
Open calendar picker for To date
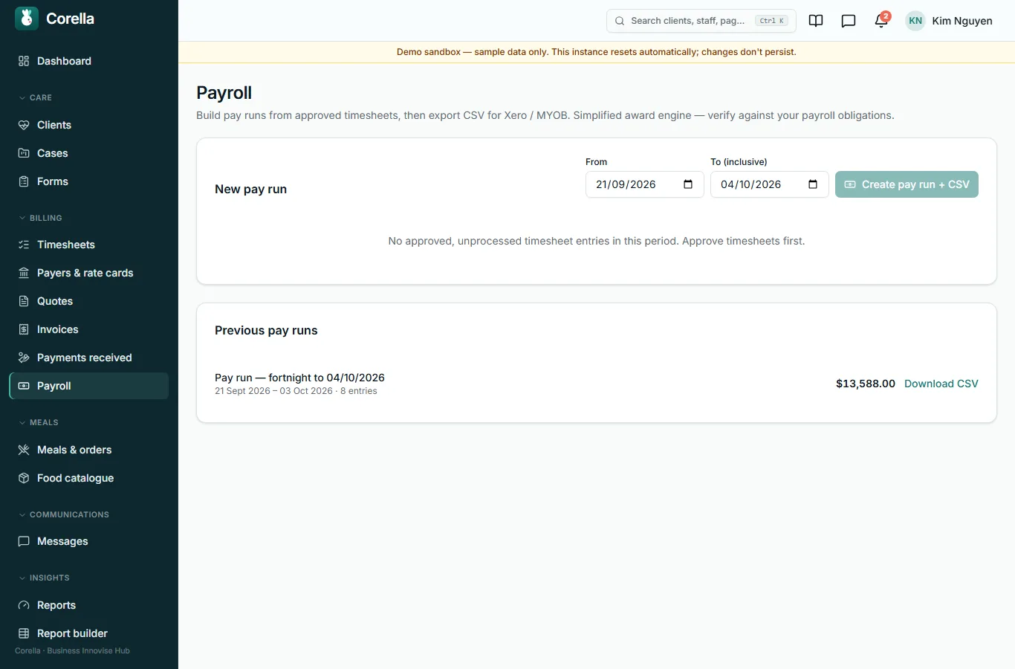coord(813,184)
